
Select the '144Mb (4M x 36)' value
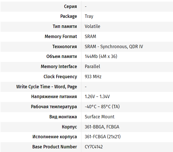[101, 56]
